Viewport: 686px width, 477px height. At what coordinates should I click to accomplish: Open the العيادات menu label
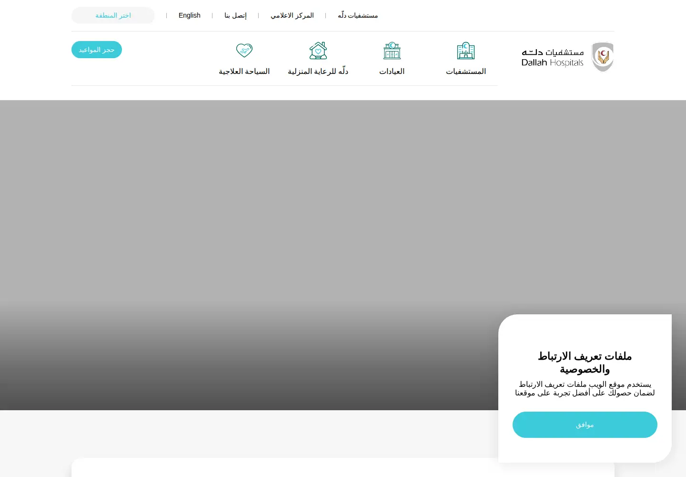(x=392, y=72)
